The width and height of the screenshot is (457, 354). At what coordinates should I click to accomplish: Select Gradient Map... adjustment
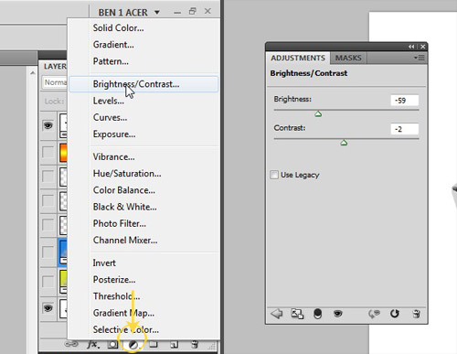tap(123, 313)
